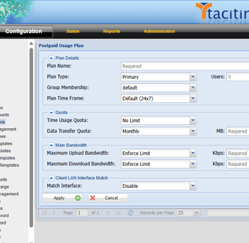
Task: Open the Administration tab
Action: pos(159,31)
